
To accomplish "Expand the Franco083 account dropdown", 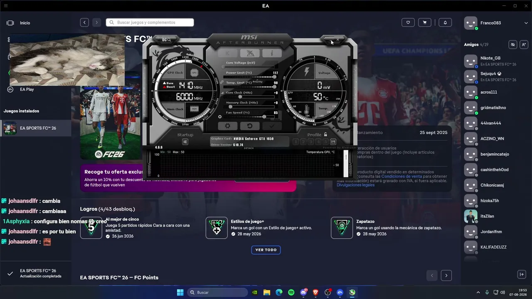I will (526, 23).
